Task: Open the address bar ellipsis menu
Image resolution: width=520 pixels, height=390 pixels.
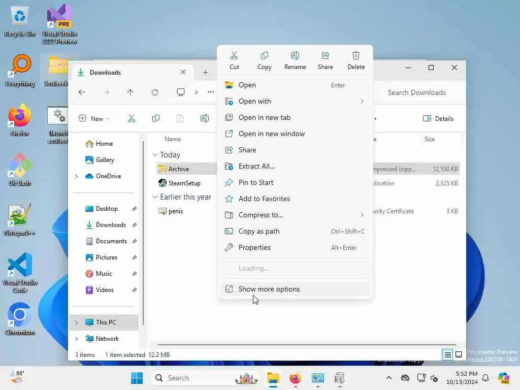Action: point(211,92)
